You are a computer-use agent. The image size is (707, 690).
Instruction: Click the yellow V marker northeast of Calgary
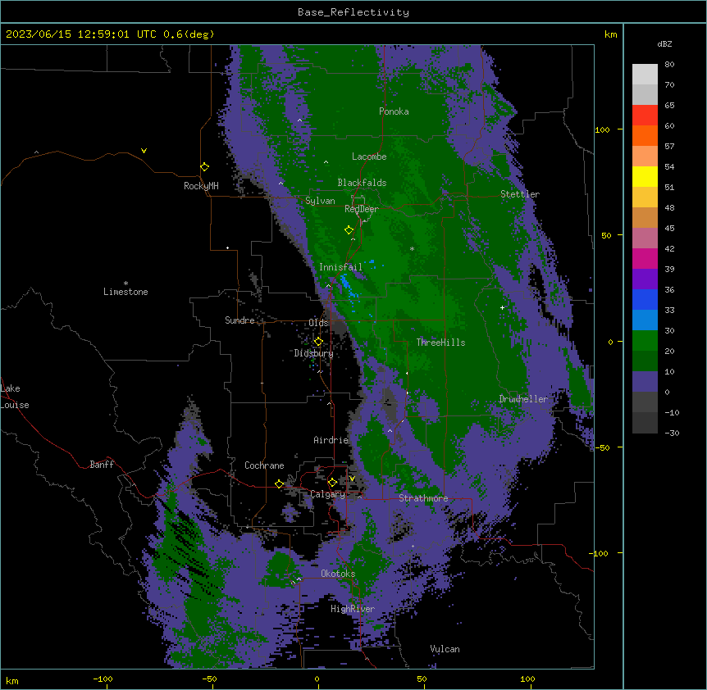coord(352,479)
